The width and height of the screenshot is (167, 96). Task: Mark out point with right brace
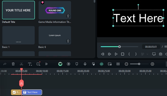click(x=136, y=54)
